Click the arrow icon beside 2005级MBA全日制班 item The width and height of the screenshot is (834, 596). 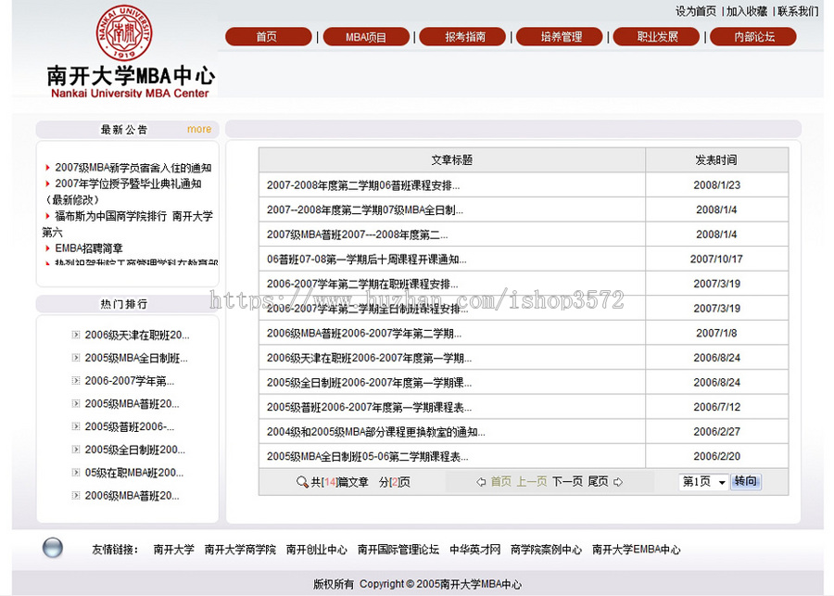pos(76,358)
